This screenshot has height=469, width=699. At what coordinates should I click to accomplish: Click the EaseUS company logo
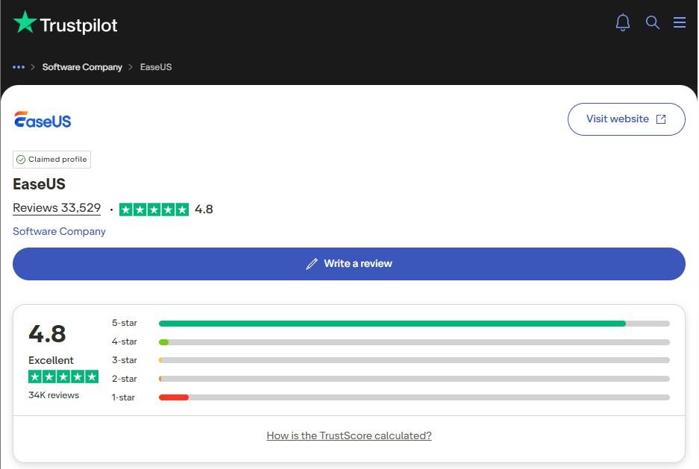point(43,120)
